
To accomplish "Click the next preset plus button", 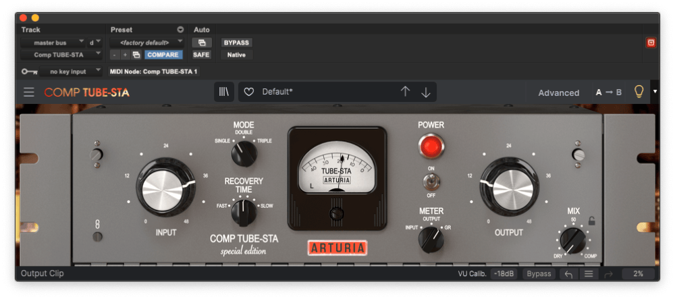I will click(125, 55).
